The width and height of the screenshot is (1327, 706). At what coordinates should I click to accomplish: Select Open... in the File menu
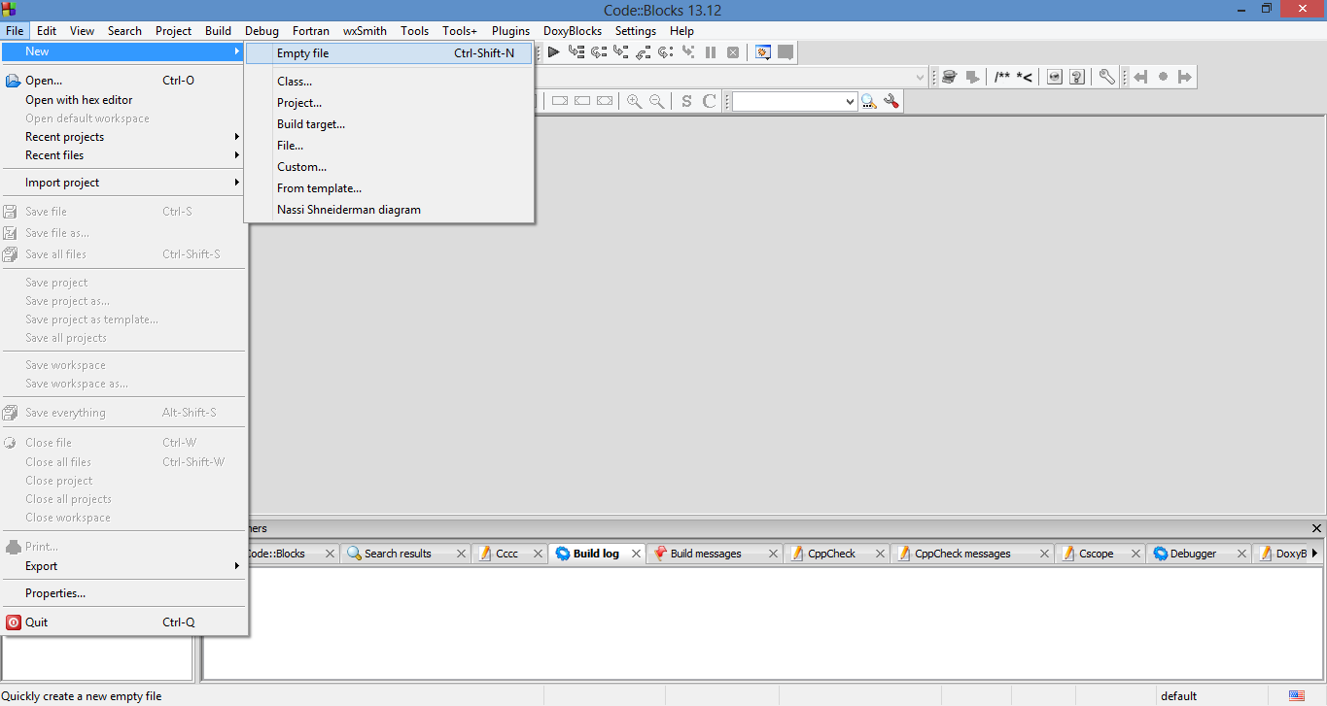123,81
